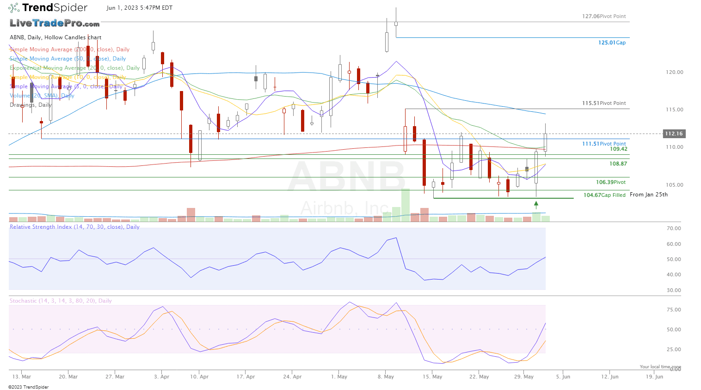
Task: Click the 19. Jun date label
Action: tap(654, 377)
